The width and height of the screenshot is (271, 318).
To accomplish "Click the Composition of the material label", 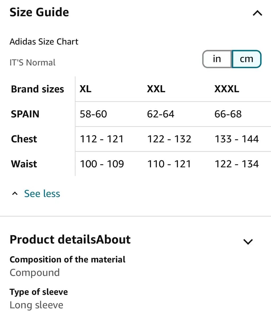I will coord(68,259).
